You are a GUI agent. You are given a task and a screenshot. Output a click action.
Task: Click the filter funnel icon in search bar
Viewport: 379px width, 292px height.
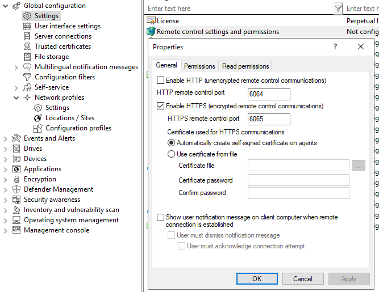338,9
